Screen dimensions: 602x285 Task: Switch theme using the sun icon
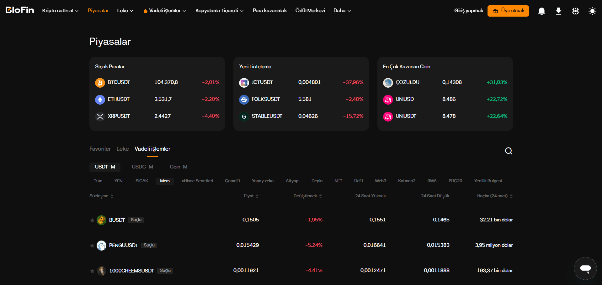592,11
